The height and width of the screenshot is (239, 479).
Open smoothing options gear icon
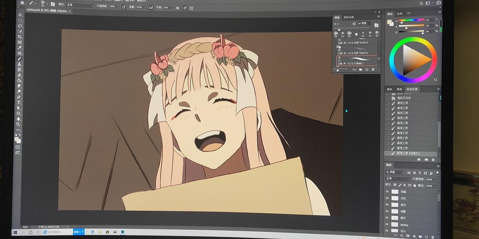point(178,8)
